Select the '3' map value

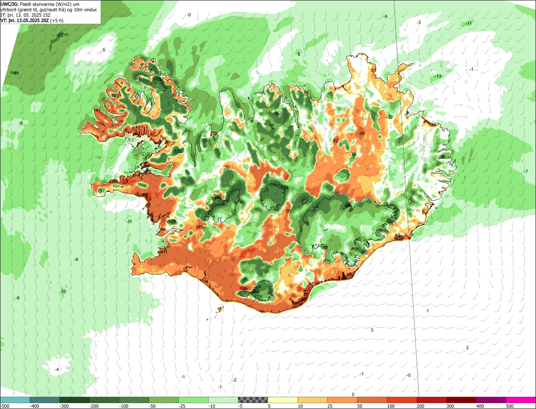372,330
